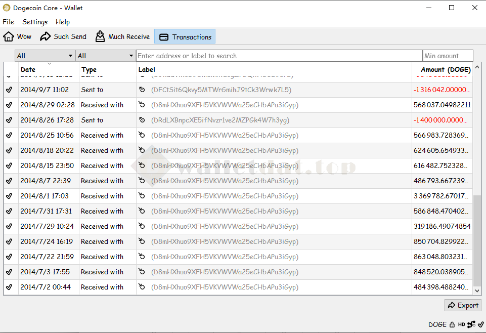Click the sync checkmark icon in status bar

tap(480, 324)
